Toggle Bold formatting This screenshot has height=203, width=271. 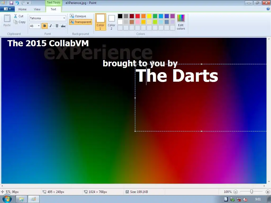[x=44, y=26]
